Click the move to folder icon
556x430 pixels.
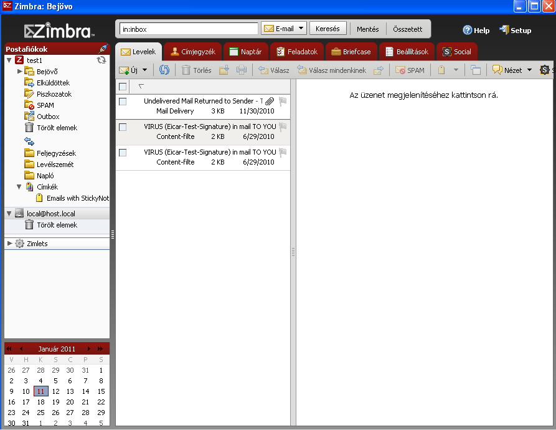coord(224,70)
